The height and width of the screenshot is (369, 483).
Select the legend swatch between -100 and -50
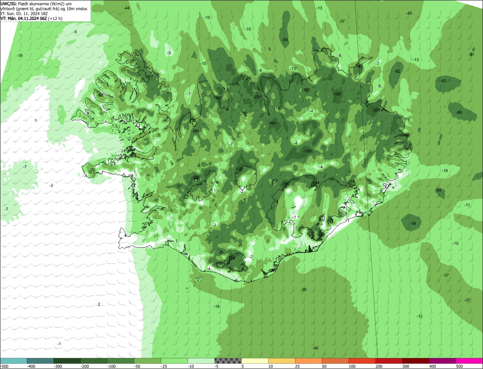(121, 361)
